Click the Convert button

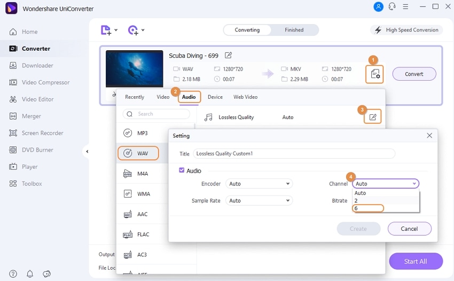tap(414, 74)
